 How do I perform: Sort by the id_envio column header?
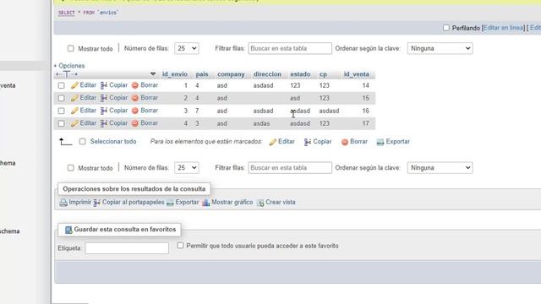coord(175,74)
